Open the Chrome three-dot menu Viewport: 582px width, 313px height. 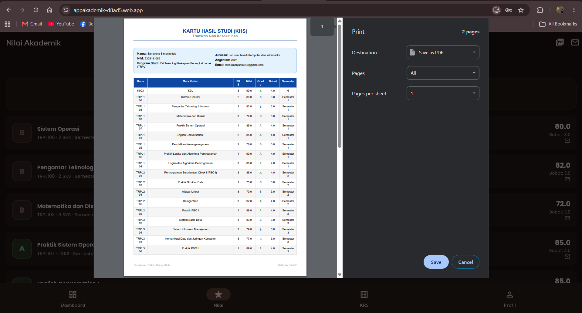click(574, 10)
